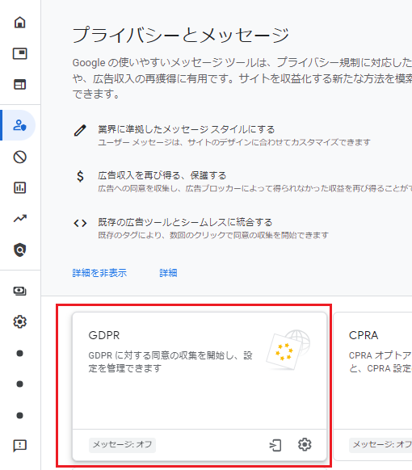The height and width of the screenshot is (470, 412).
Task: Click the pencil icon beside 業界に準拠したメッセージ
Action: tap(80, 131)
